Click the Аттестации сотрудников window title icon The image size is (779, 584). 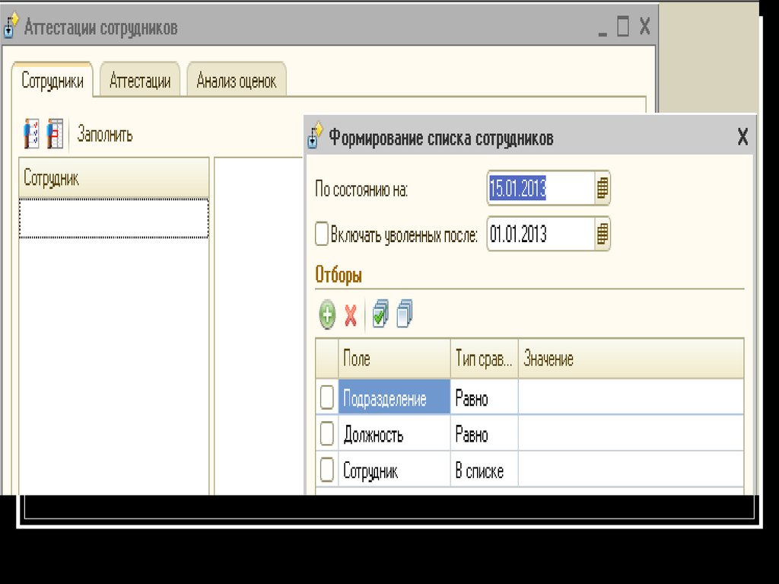coord(11,27)
